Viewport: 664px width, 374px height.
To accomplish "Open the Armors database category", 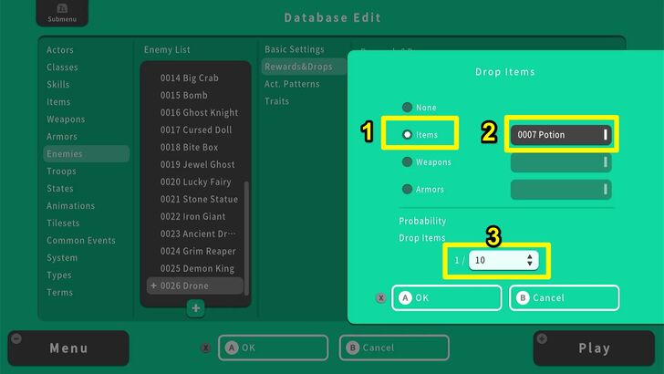I will click(x=62, y=137).
